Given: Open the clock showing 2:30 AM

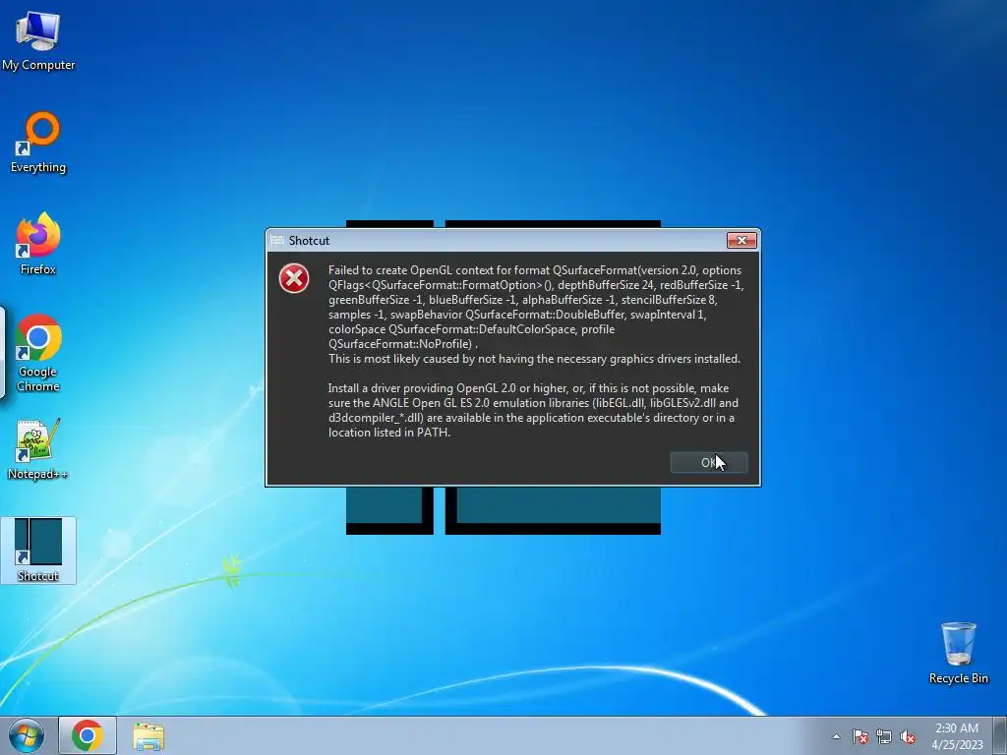Looking at the screenshot, I should [x=957, y=735].
